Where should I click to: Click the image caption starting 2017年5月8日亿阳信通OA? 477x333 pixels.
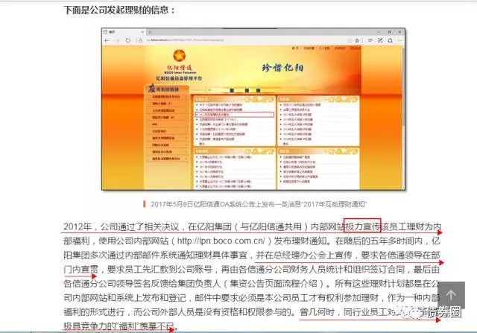[x=259, y=204]
